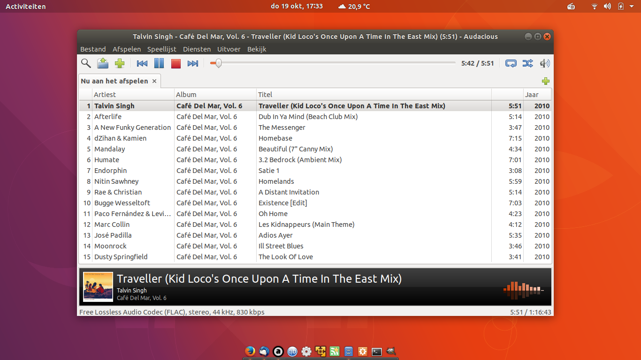
Task: Open the clock 'do 19 okt, 17:33'
Action: pyautogui.click(x=297, y=6)
